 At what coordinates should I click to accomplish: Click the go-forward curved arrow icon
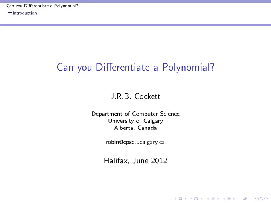[266, 199]
